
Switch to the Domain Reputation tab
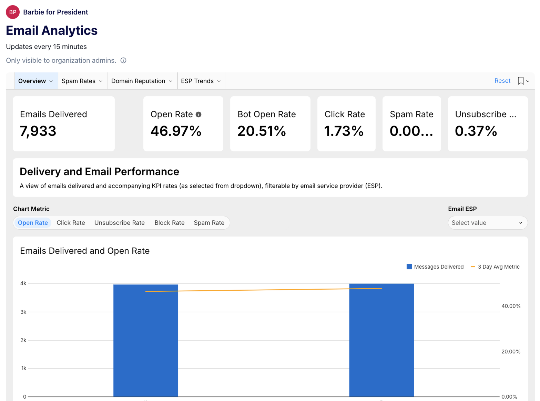pos(138,81)
